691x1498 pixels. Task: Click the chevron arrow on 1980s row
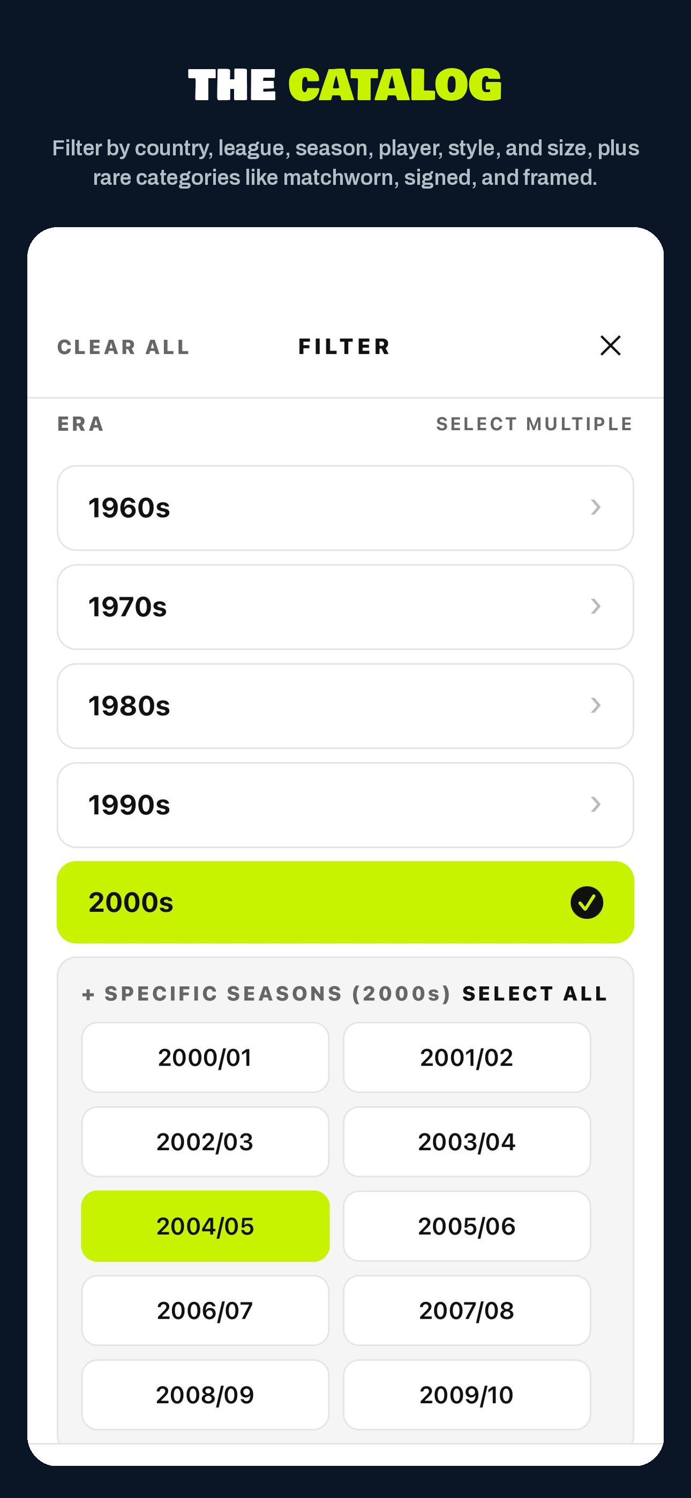[x=596, y=706]
